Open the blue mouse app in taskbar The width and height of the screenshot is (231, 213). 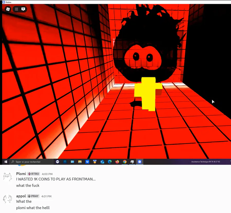tap(65, 162)
